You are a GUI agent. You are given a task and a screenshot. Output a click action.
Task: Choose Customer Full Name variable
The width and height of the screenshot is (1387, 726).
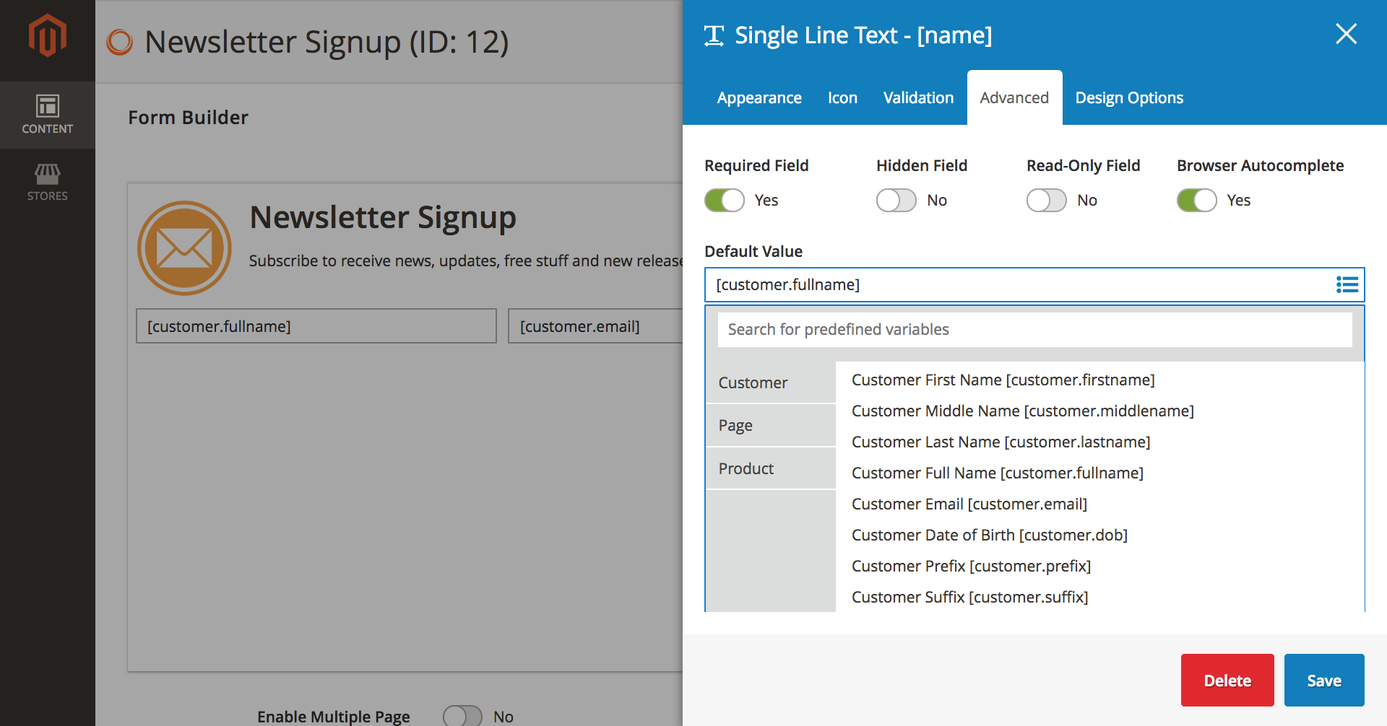click(997, 473)
